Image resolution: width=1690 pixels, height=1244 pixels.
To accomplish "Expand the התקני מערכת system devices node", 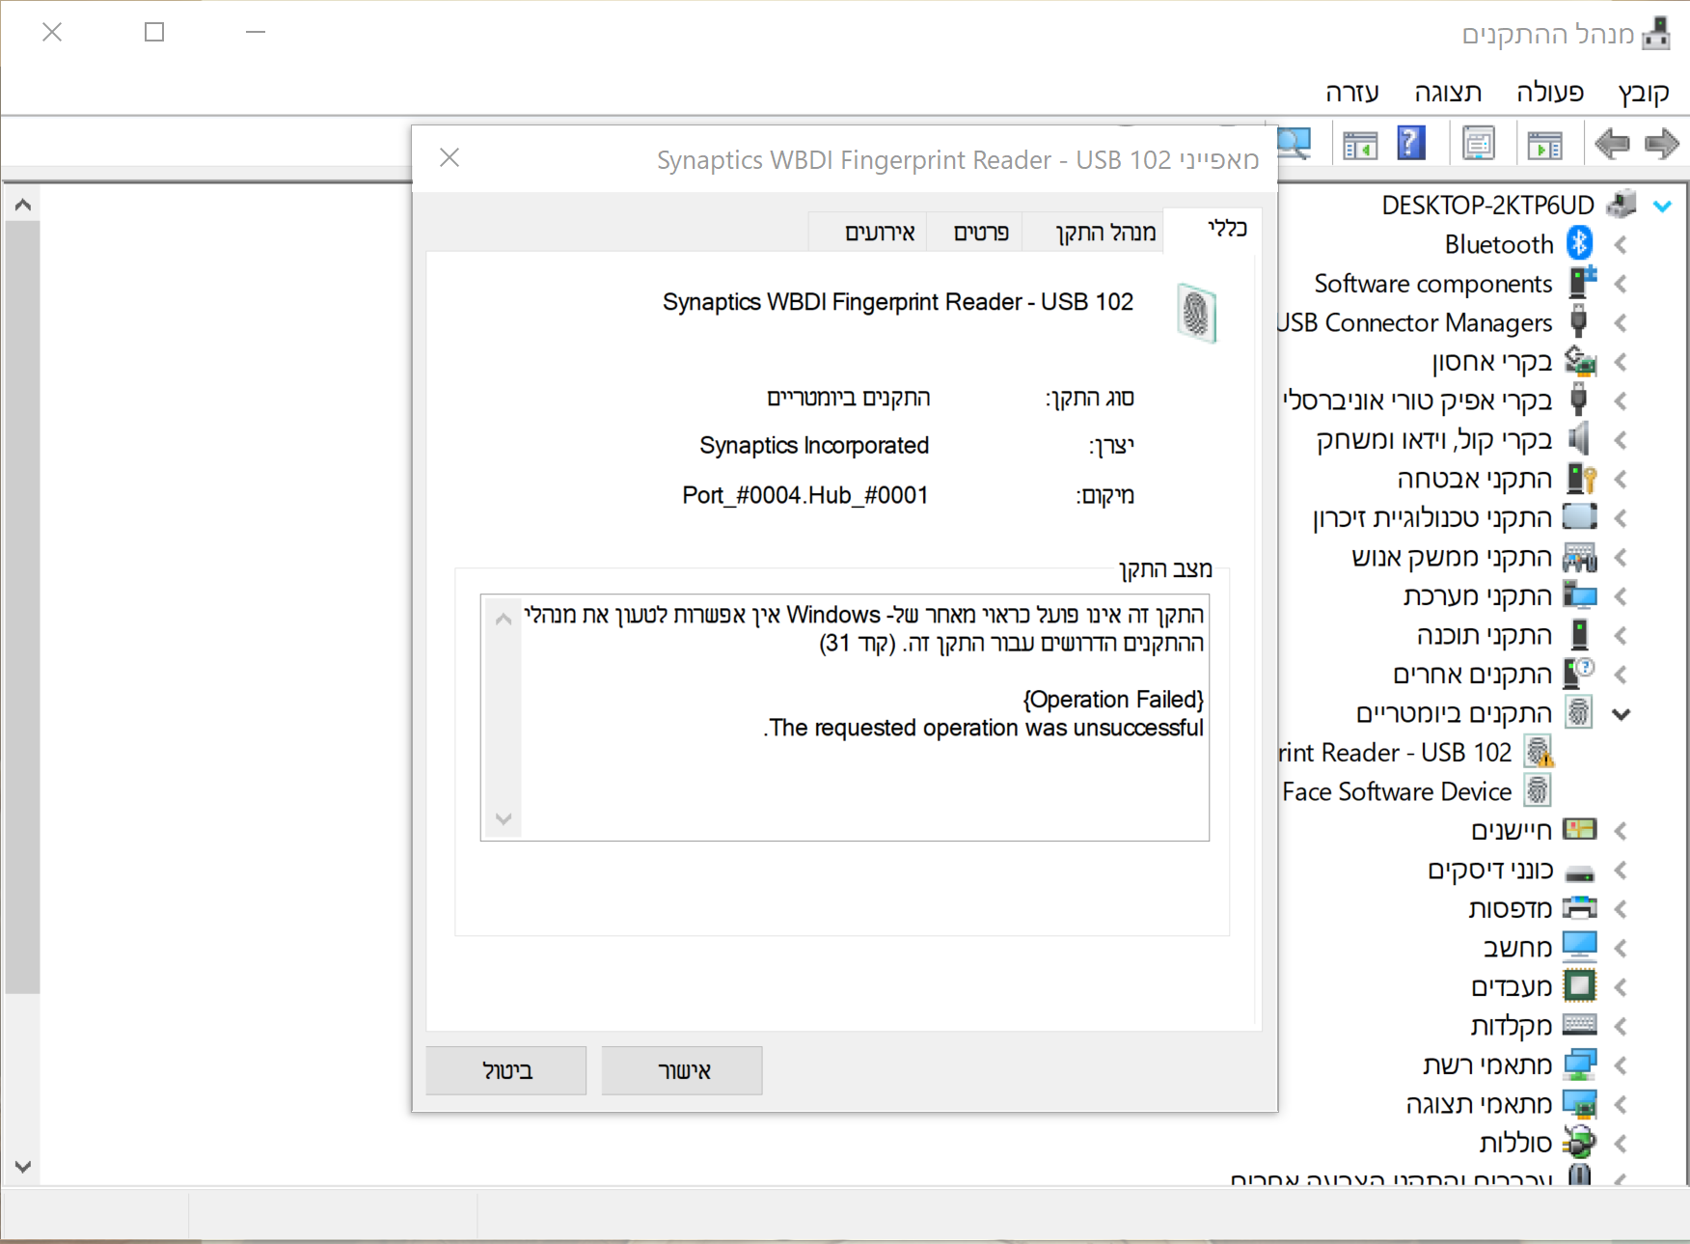I will pyautogui.click(x=1622, y=596).
